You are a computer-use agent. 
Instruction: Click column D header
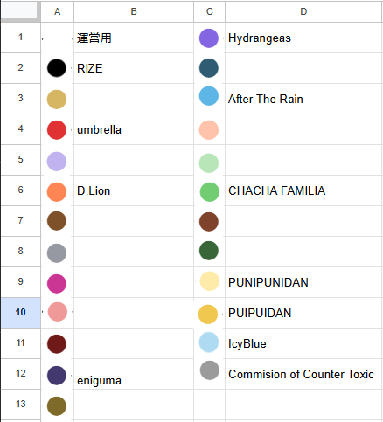(x=303, y=11)
